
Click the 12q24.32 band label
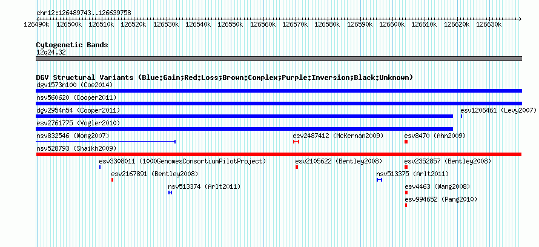[x=51, y=52]
